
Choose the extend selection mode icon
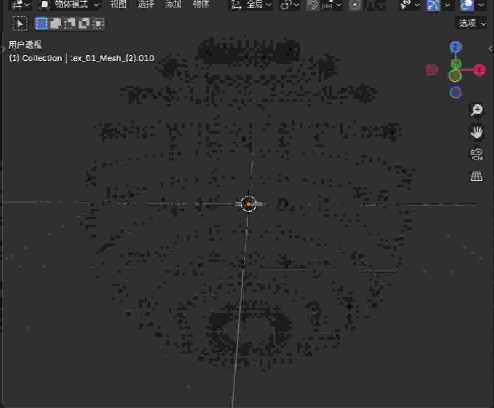[x=55, y=23]
